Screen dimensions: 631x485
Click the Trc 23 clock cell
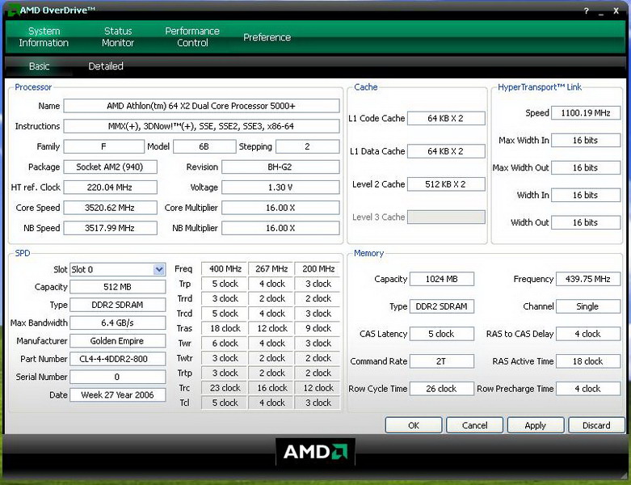pos(225,388)
